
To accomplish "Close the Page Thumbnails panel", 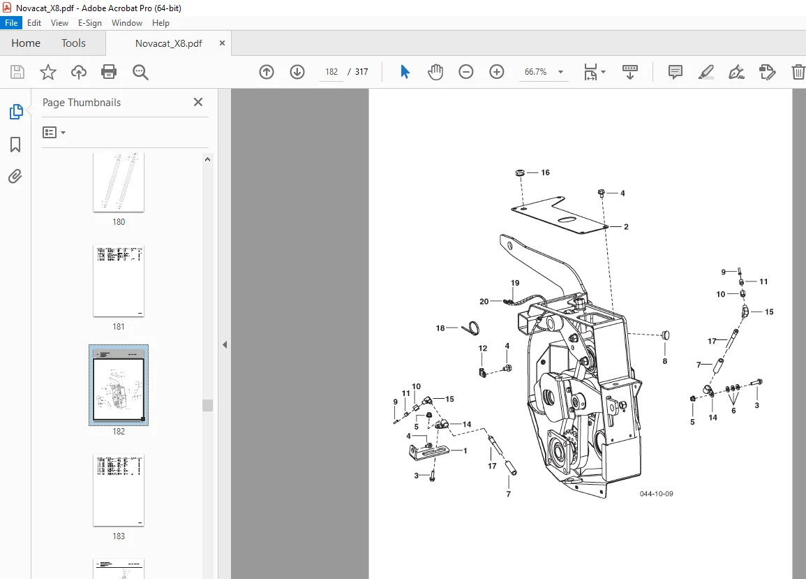I will click(198, 103).
